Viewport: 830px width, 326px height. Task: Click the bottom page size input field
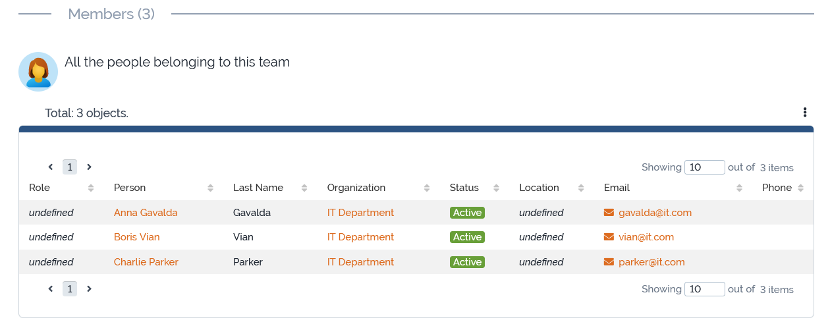(704, 289)
